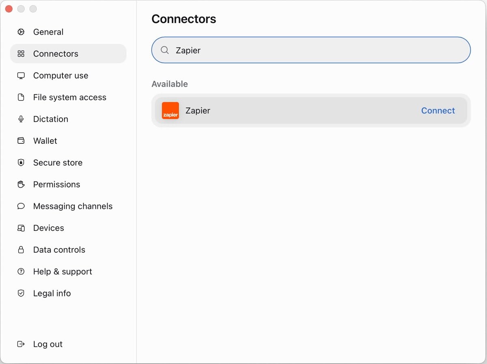Close the settings window
The image size is (487, 364).
[x=9, y=9]
